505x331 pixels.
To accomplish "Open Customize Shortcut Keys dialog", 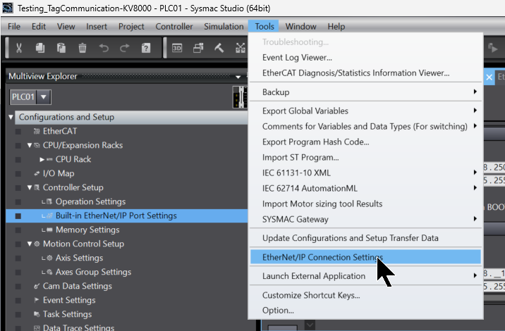I will point(365,295).
